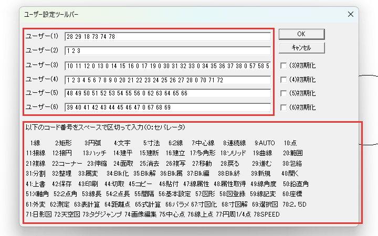Click the label ユーザー(5)
The width and height of the screenshot is (378, 236).
pyautogui.click(x=42, y=93)
